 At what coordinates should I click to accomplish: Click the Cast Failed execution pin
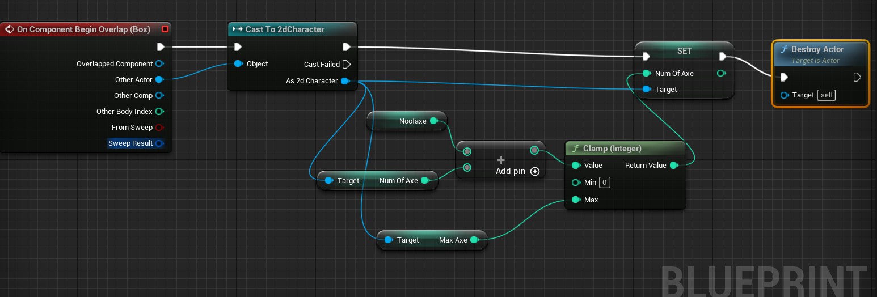pyautogui.click(x=347, y=65)
